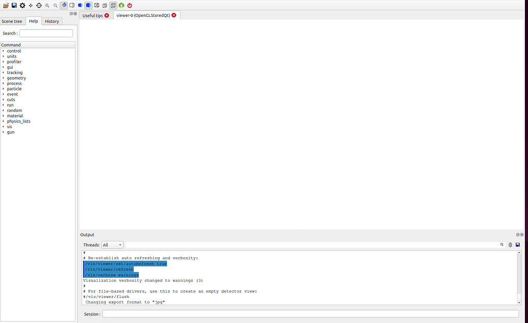Clear the output log with the trash icon

tap(510, 244)
